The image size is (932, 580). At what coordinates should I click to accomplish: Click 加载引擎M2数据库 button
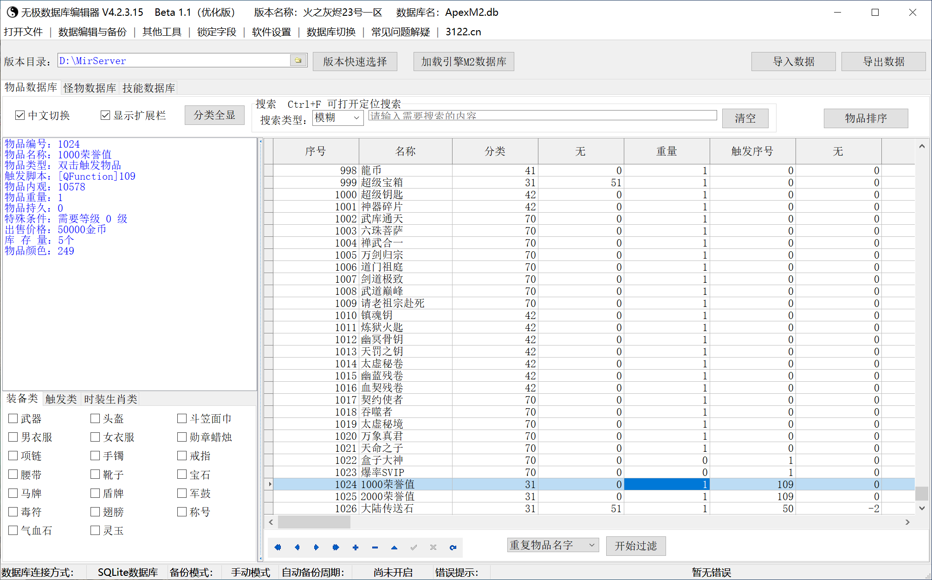464,61
